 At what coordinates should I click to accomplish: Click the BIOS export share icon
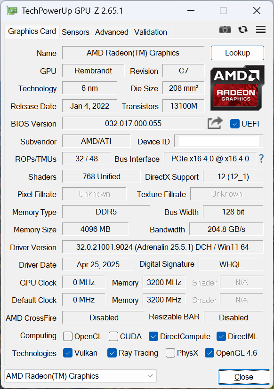(x=215, y=123)
